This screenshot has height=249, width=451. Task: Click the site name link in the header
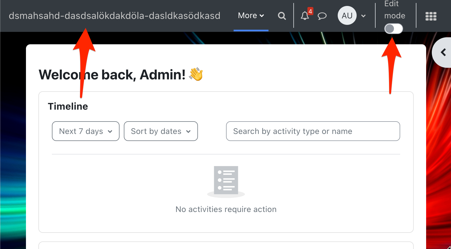114,15
